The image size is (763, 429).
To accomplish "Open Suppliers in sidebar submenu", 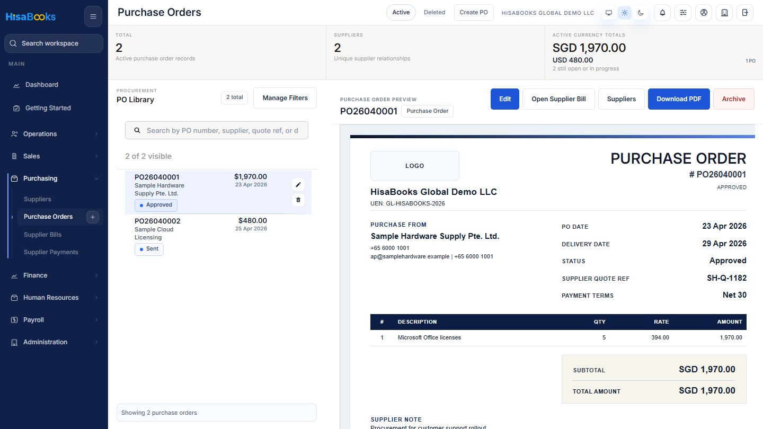I will point(38,199).
